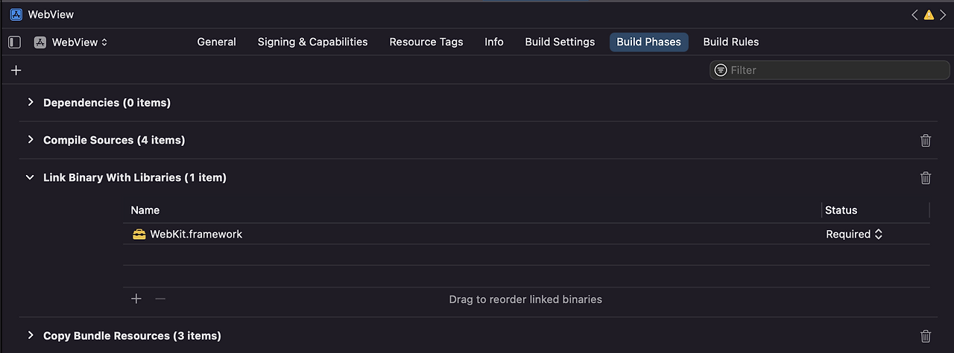The height and width of the screenshot is (353, 954).
Task: Click the yellow warning triangle icon
Action: (x=929, y=15)
